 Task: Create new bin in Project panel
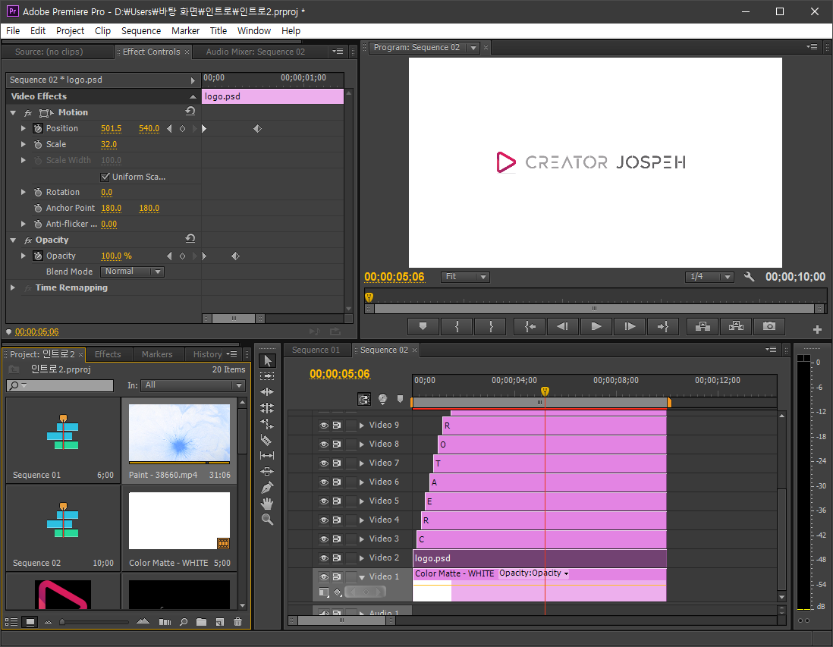tap(201, 621)
